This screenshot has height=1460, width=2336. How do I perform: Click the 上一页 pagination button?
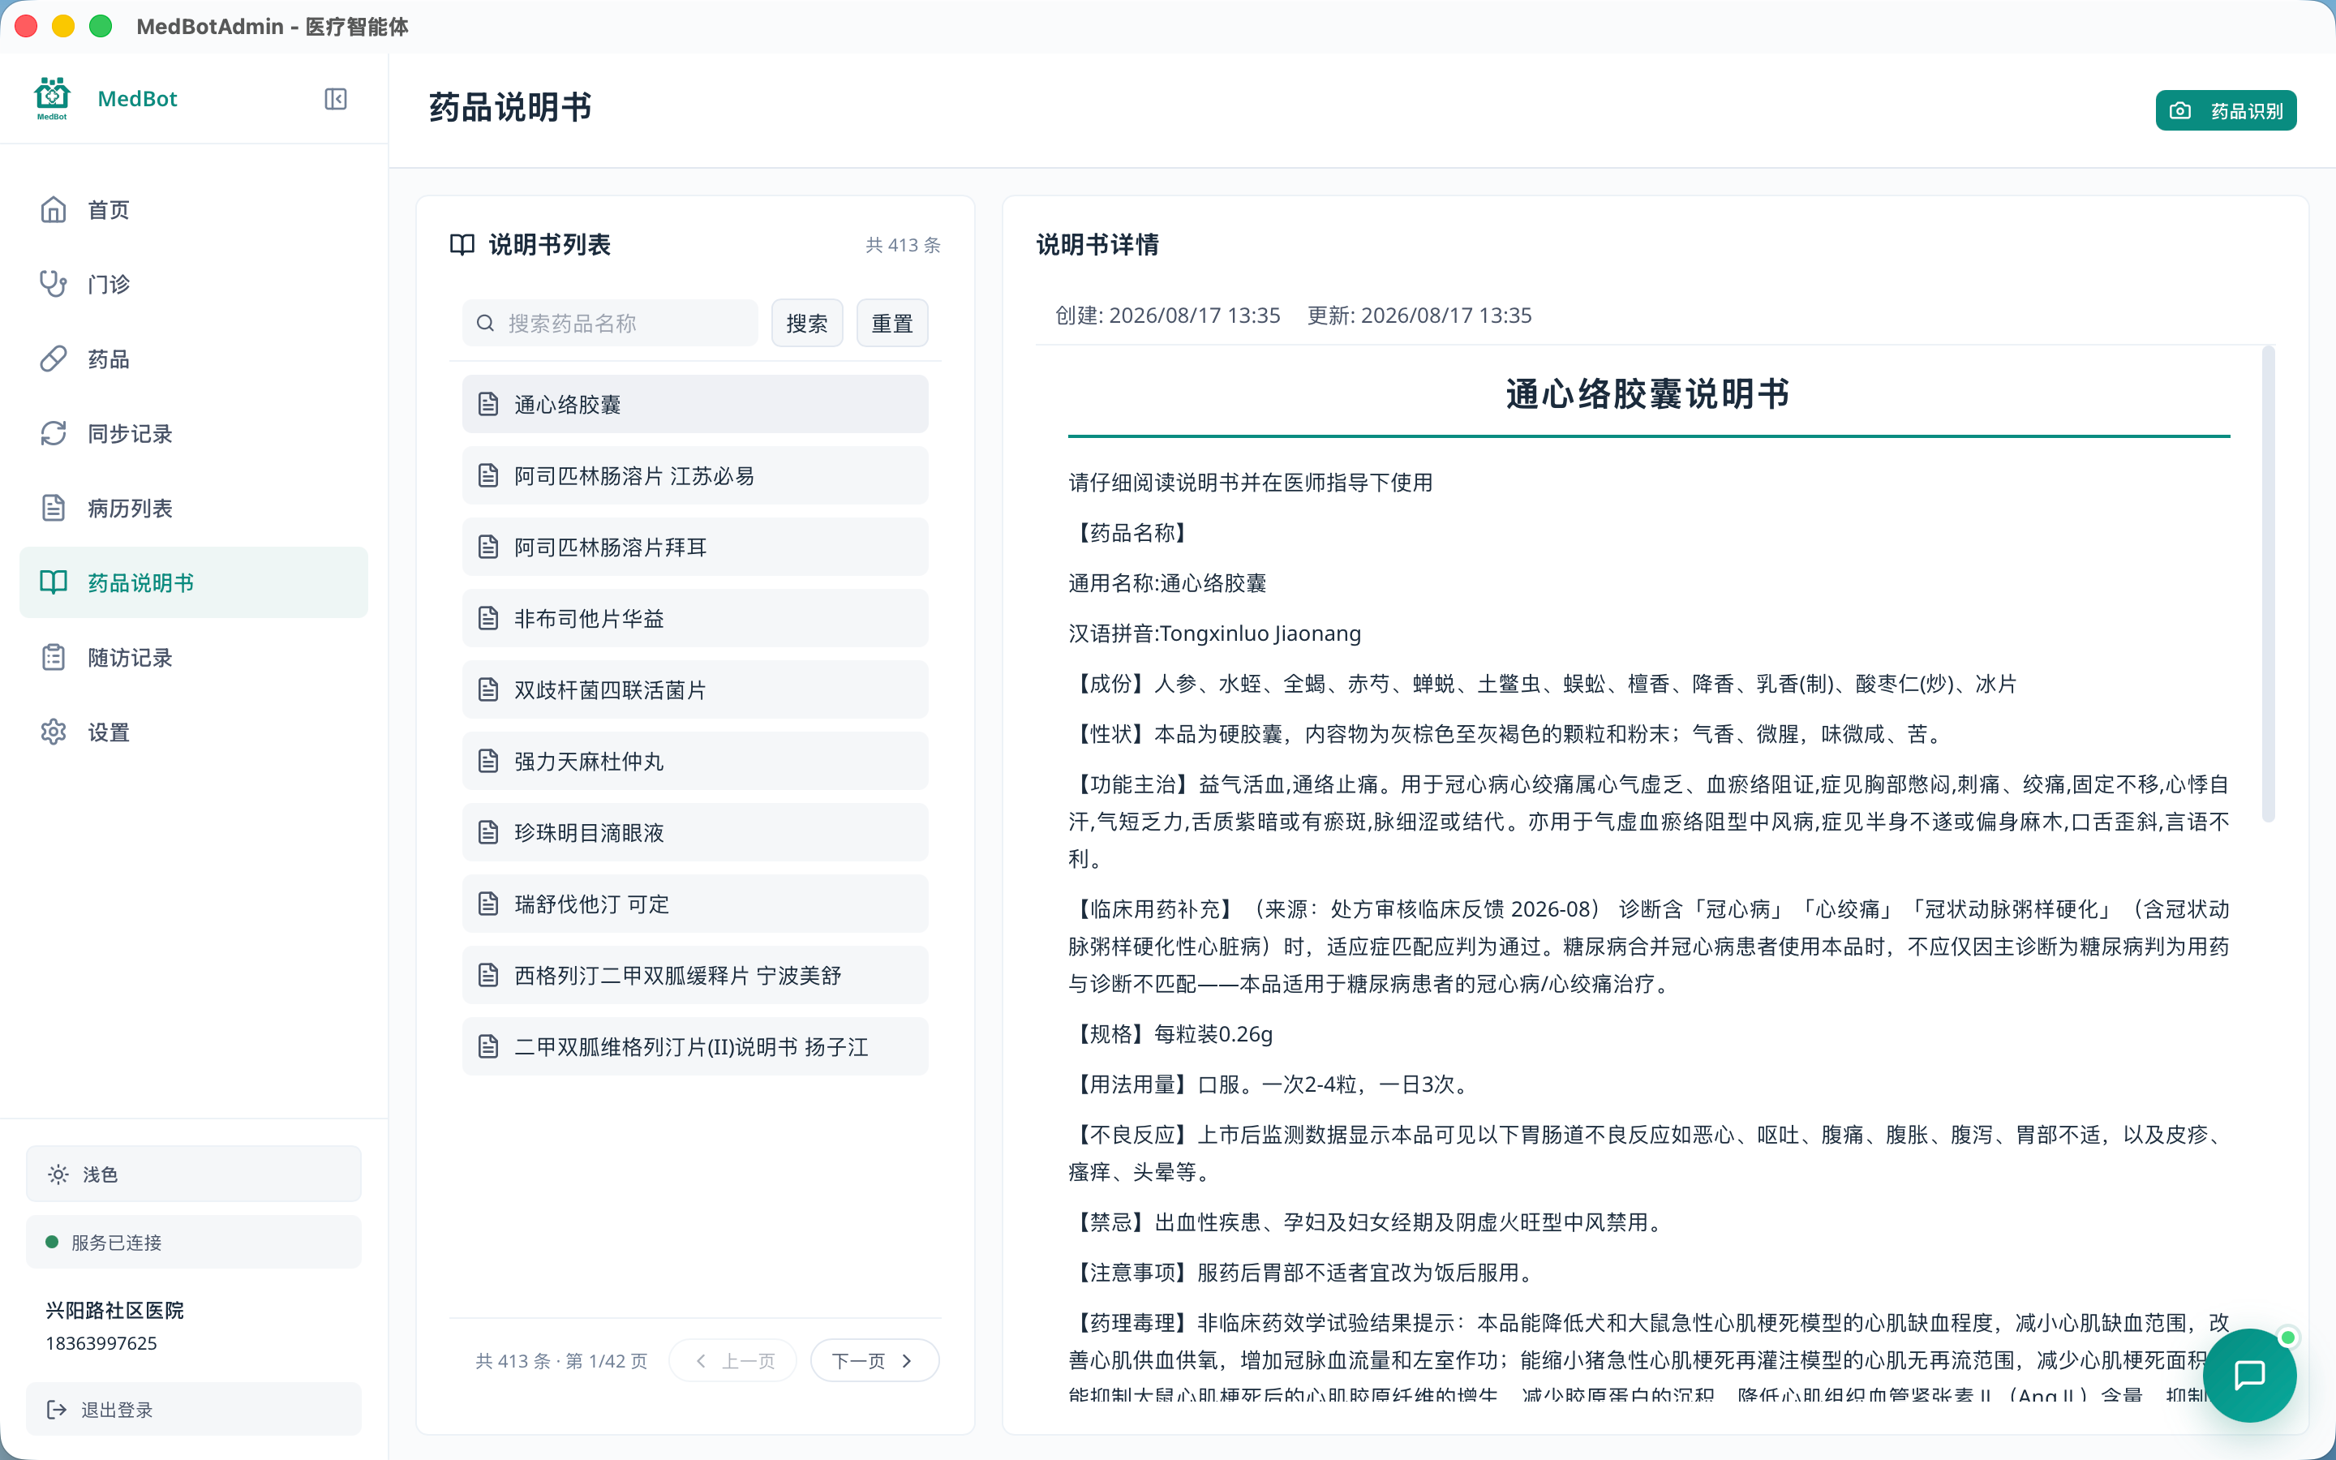[732, 1360]
